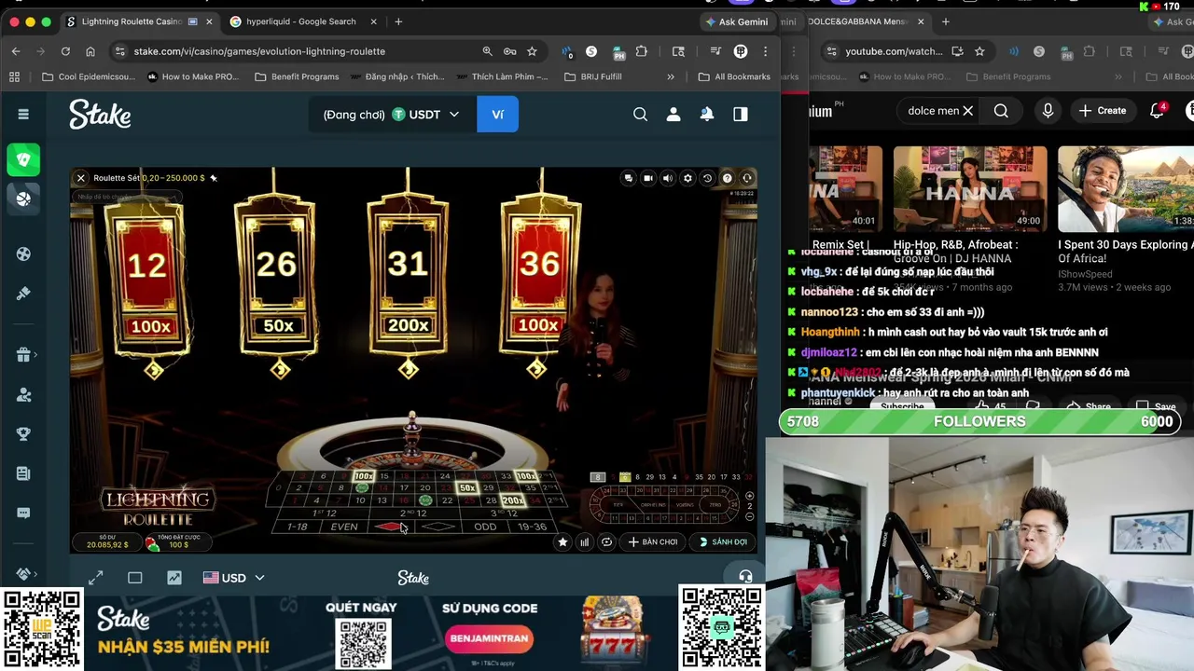Toggle Stake right side panel icon

point(741,114)
